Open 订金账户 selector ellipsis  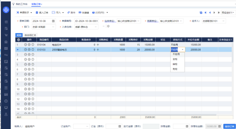coord(87,126)
